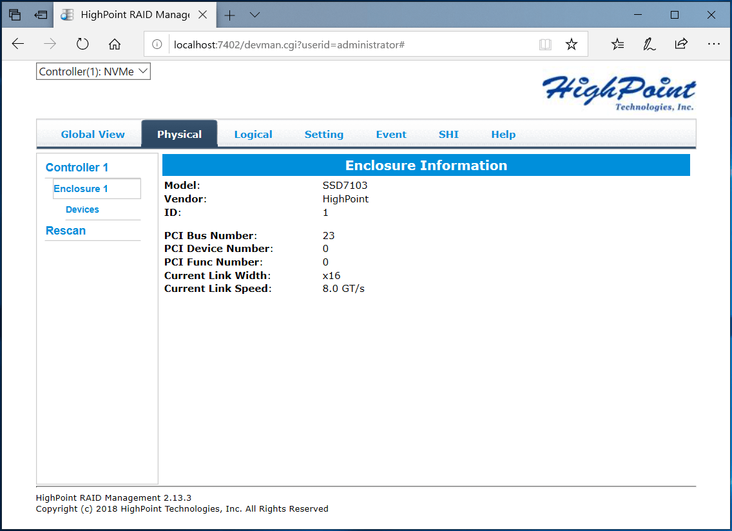Click the Enclosure Information header
Screen dimensions: 732x531
(426, 166)
